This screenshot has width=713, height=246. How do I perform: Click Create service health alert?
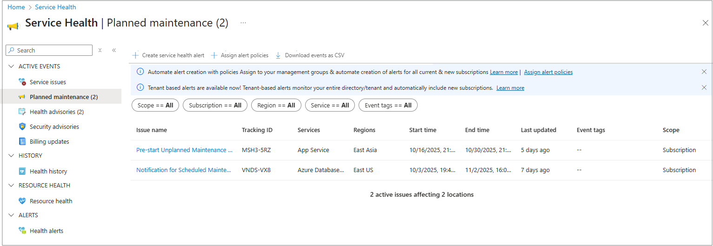[168, 55]
